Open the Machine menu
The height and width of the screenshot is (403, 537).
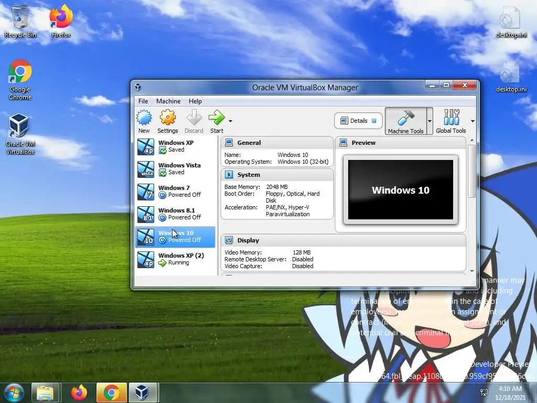click(x=168, y=101)
